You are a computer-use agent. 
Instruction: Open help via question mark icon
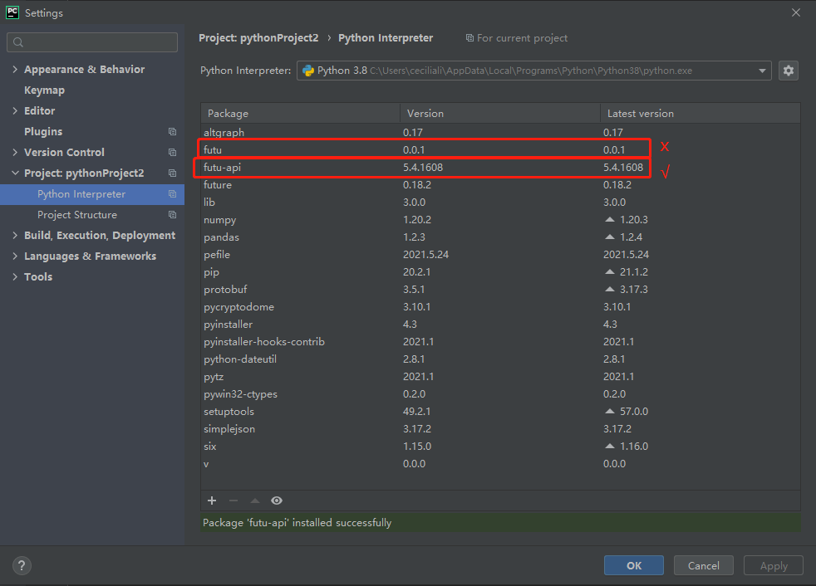click(x=22, y=566)
